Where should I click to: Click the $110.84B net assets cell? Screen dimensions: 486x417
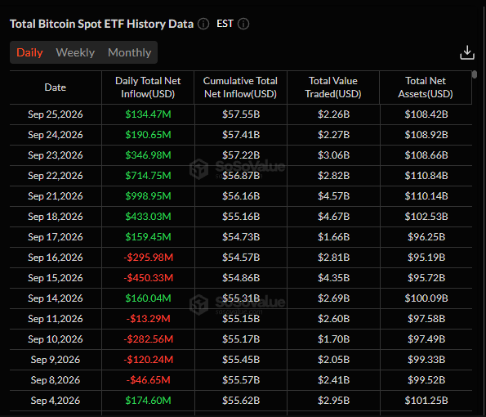pos(426,176)
